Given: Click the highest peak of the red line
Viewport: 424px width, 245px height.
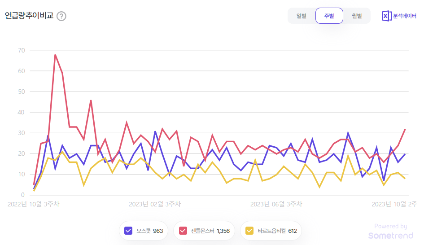Looking at the screenshot, I should click(55, 55).
